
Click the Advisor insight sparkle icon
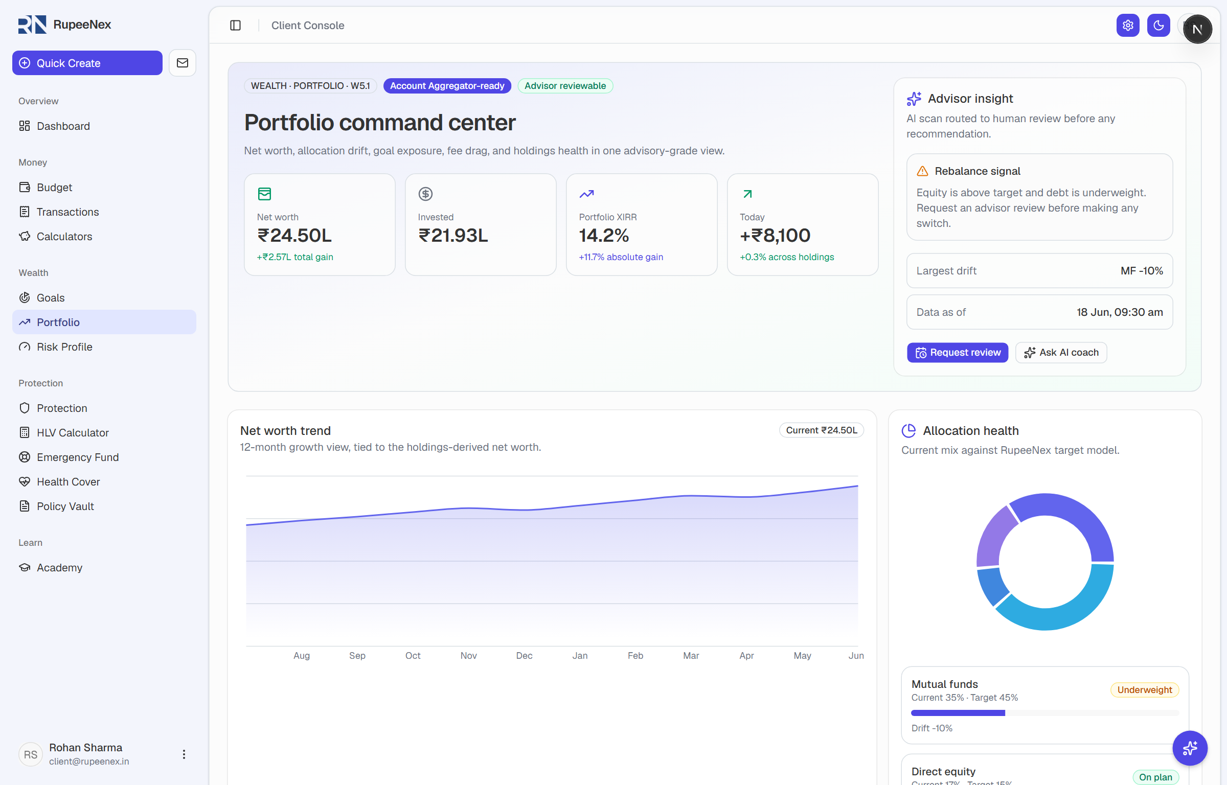pos(914,99)
